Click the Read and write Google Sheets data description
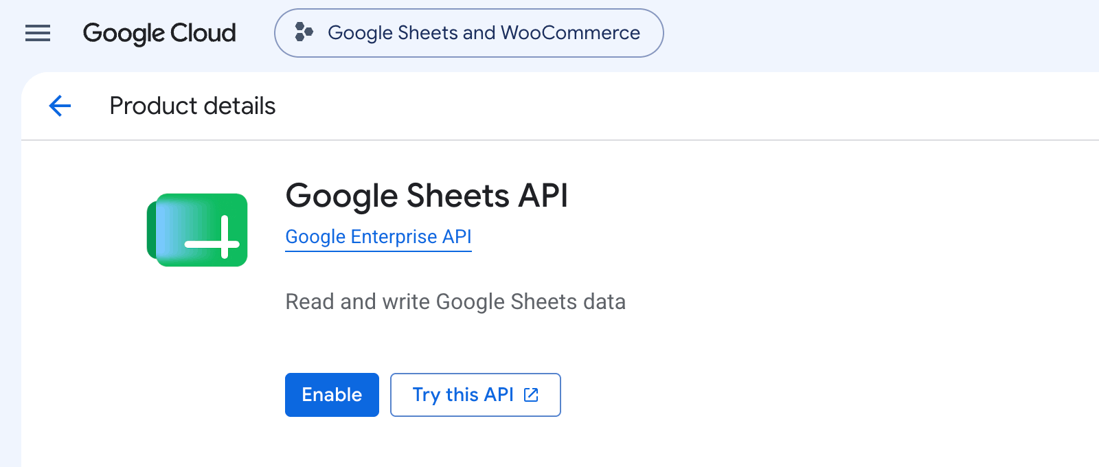 pyautogui.click(x=455, y=301)
